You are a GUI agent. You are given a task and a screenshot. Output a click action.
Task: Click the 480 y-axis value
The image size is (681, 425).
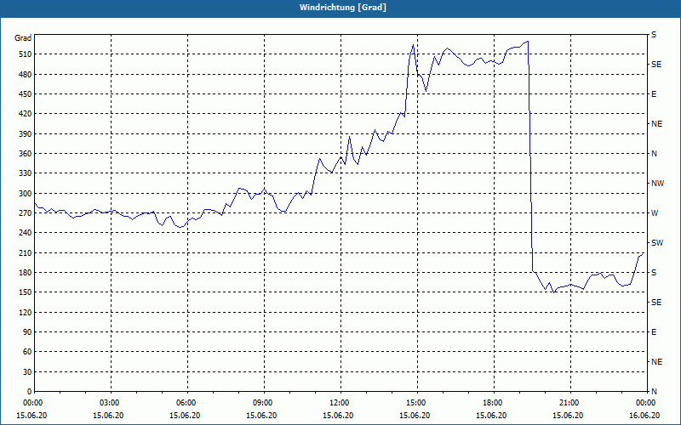click(x=26, y=75)
